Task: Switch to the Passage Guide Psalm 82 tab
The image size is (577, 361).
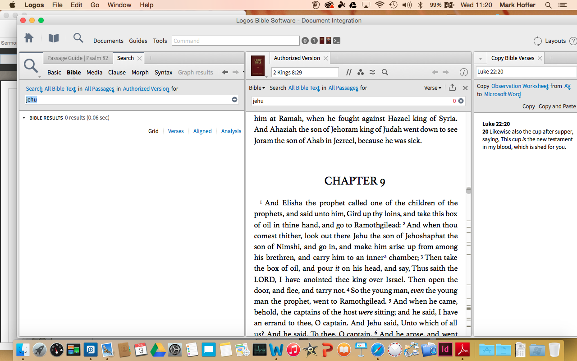Action: pos(78,58)
